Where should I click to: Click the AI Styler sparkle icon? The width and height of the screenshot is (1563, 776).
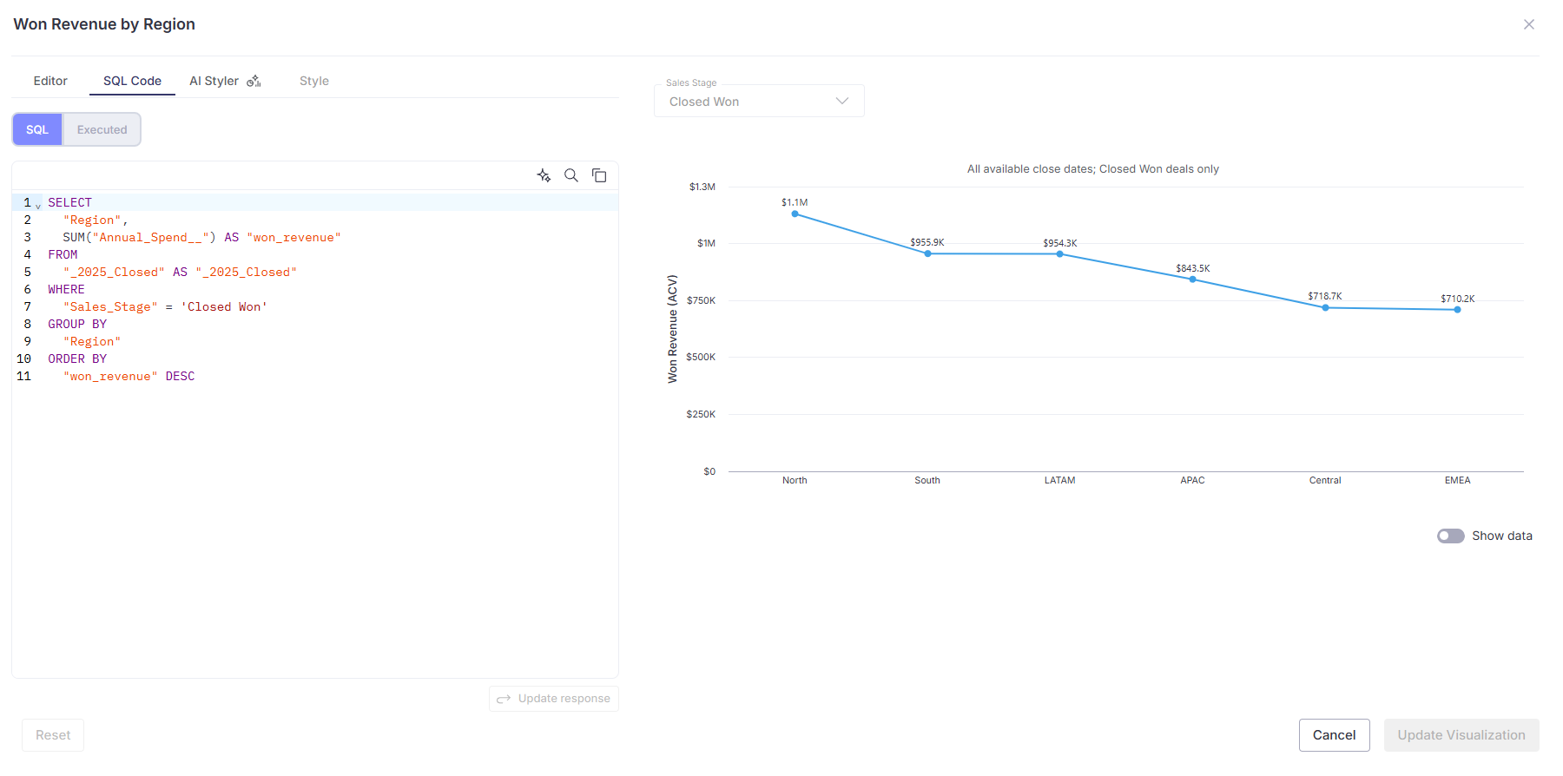pos(254,81)
